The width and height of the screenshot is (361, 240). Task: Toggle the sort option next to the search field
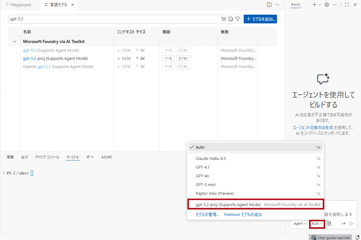(223, 19)
